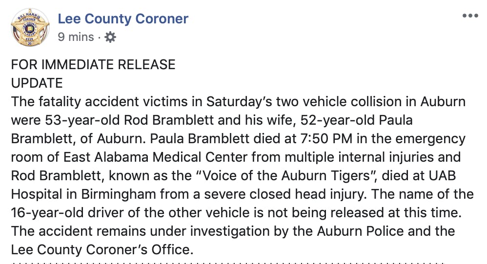Image resolution: width=487 pixels, height=264 pixels.
Task: Open the Lee County Coroner page name link
Action: [x=123, y=19]
